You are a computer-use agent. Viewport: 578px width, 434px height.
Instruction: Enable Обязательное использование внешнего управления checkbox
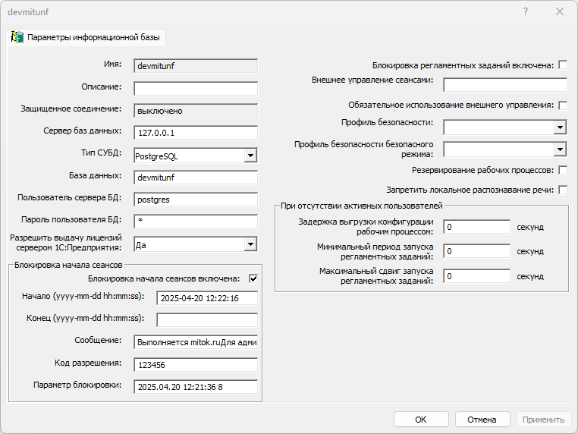563,105
